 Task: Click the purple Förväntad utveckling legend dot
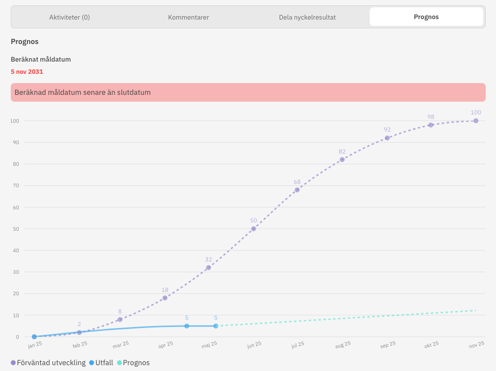tap(13, 363)
